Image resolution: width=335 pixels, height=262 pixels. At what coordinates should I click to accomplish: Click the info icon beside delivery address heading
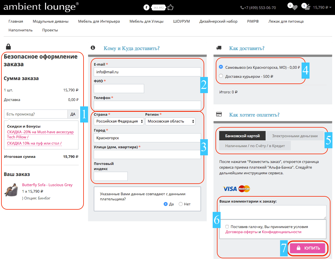pos(93,48)
